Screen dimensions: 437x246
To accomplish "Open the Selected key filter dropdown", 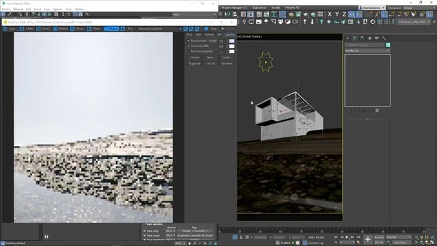I will [x=399, y=237].
